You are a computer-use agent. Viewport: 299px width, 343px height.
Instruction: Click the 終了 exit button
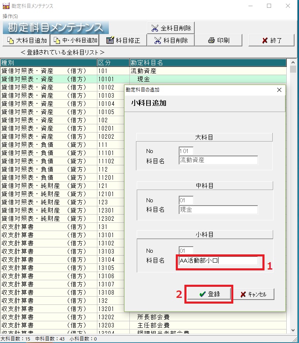(271, 40)
